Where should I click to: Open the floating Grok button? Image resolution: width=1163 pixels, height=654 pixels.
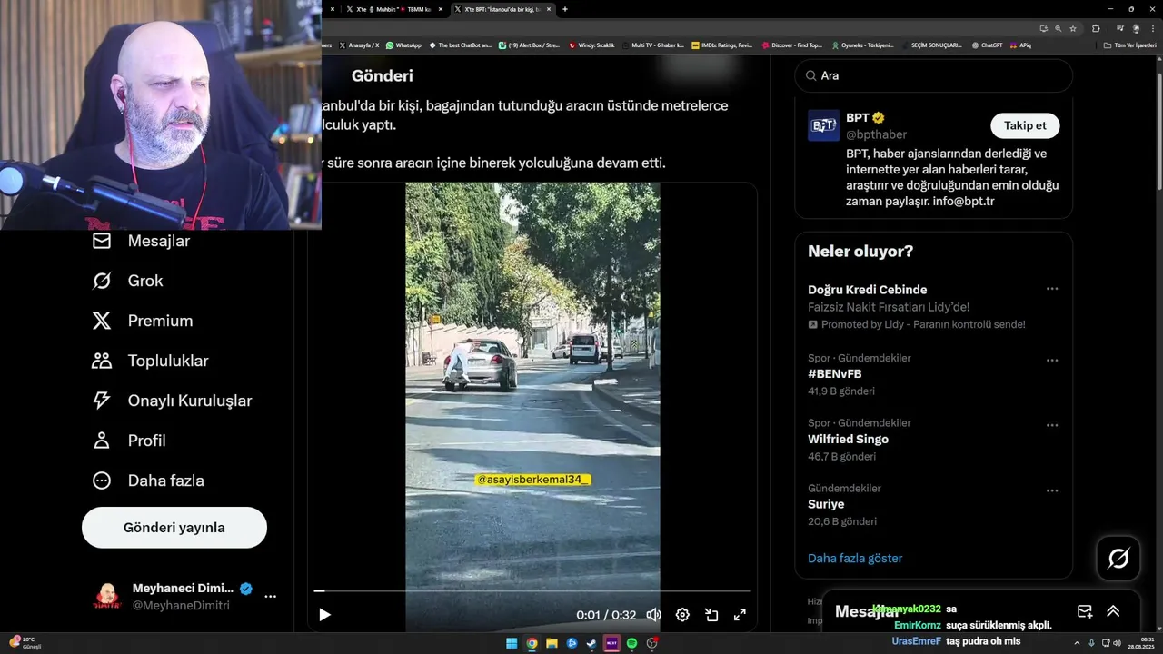point(1118,559)
